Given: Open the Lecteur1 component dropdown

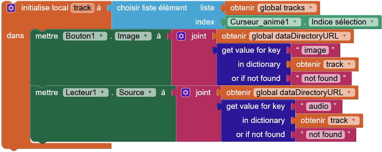Looking at the screenshot, I should point(86,92).
